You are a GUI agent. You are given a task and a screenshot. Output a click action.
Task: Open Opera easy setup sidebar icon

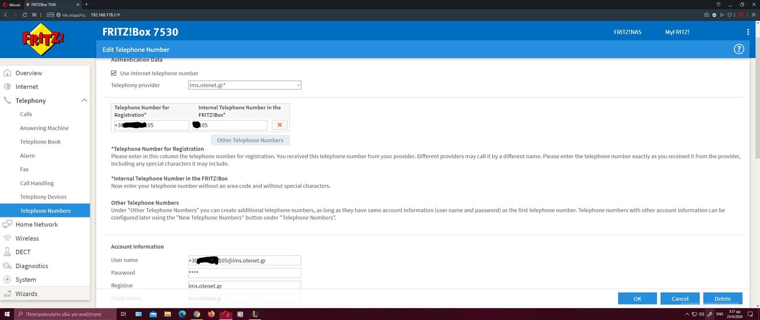tap(753, 14)
